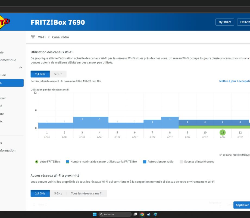Click channel number 4 on the axis
Image resolution: width=250 pixels, height=218 pixels.
pos(99,132)
